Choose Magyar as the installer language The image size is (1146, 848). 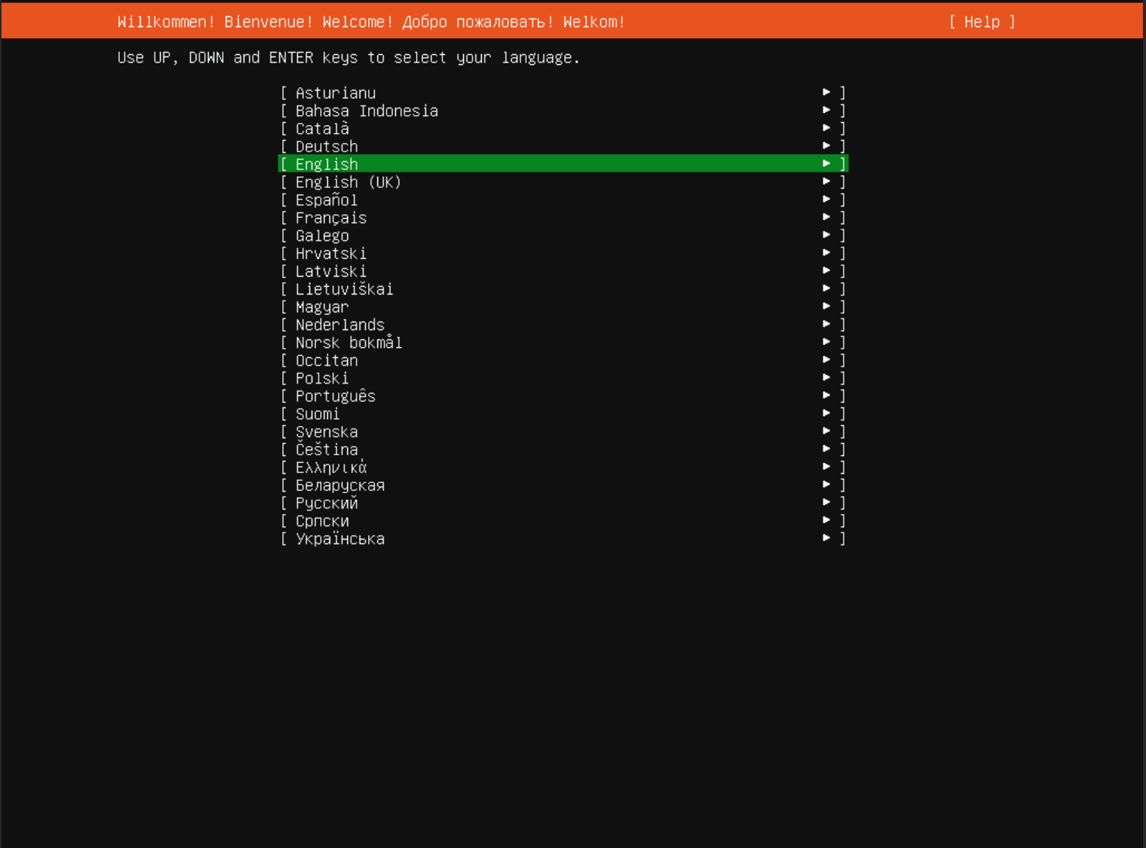pos(322,307)
